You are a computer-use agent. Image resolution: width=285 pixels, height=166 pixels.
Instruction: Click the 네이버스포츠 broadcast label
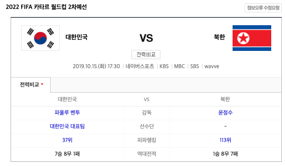coord(140,66)
